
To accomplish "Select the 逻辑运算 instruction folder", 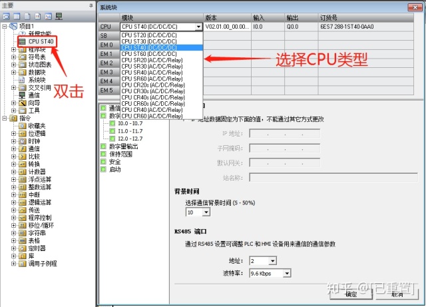I will click(x=40, y=202).
